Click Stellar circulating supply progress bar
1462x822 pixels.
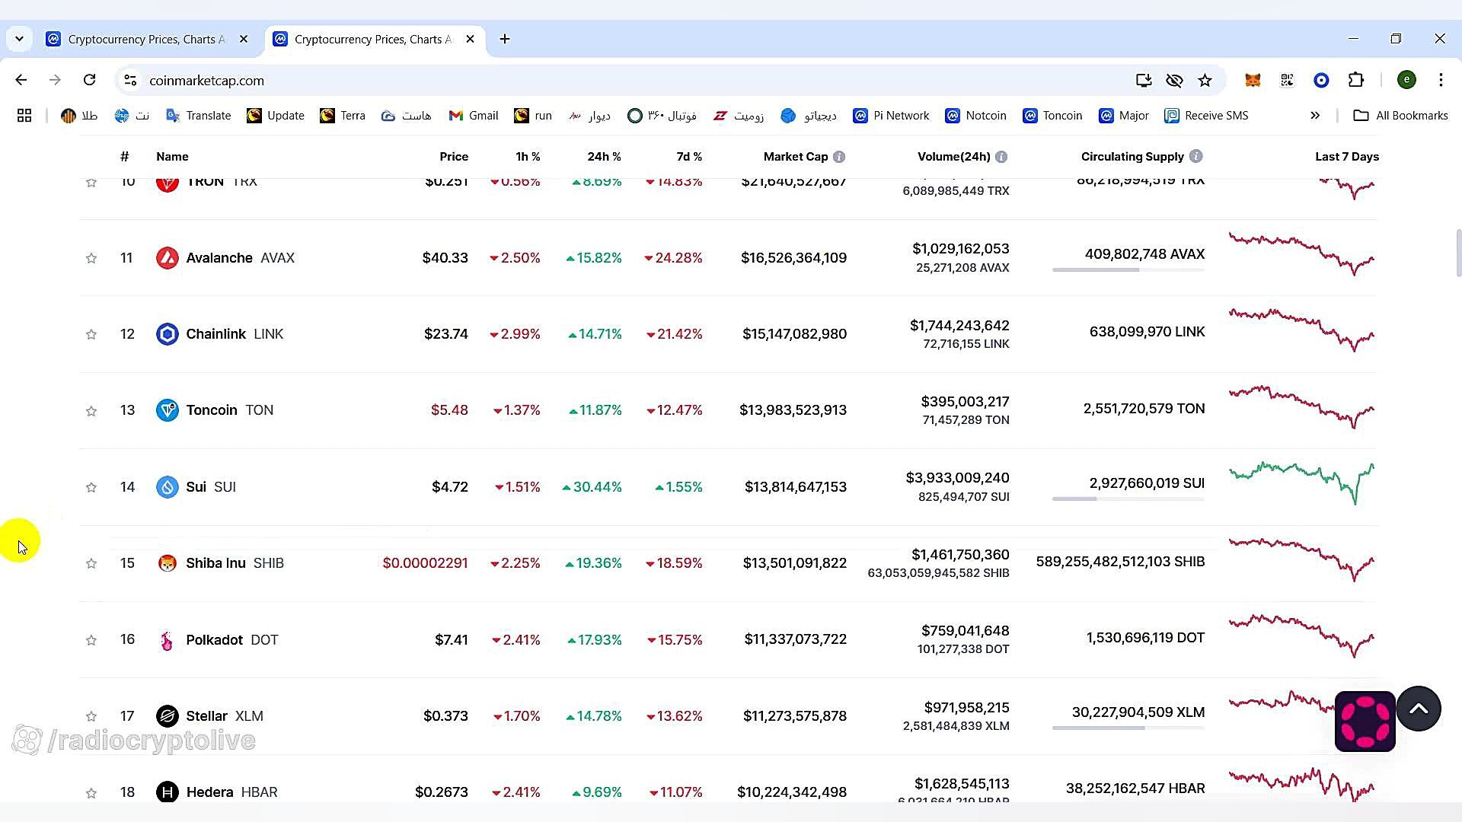coord(1128,728)
